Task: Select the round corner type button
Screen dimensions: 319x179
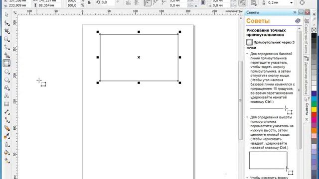Action: tap(148, 3)
